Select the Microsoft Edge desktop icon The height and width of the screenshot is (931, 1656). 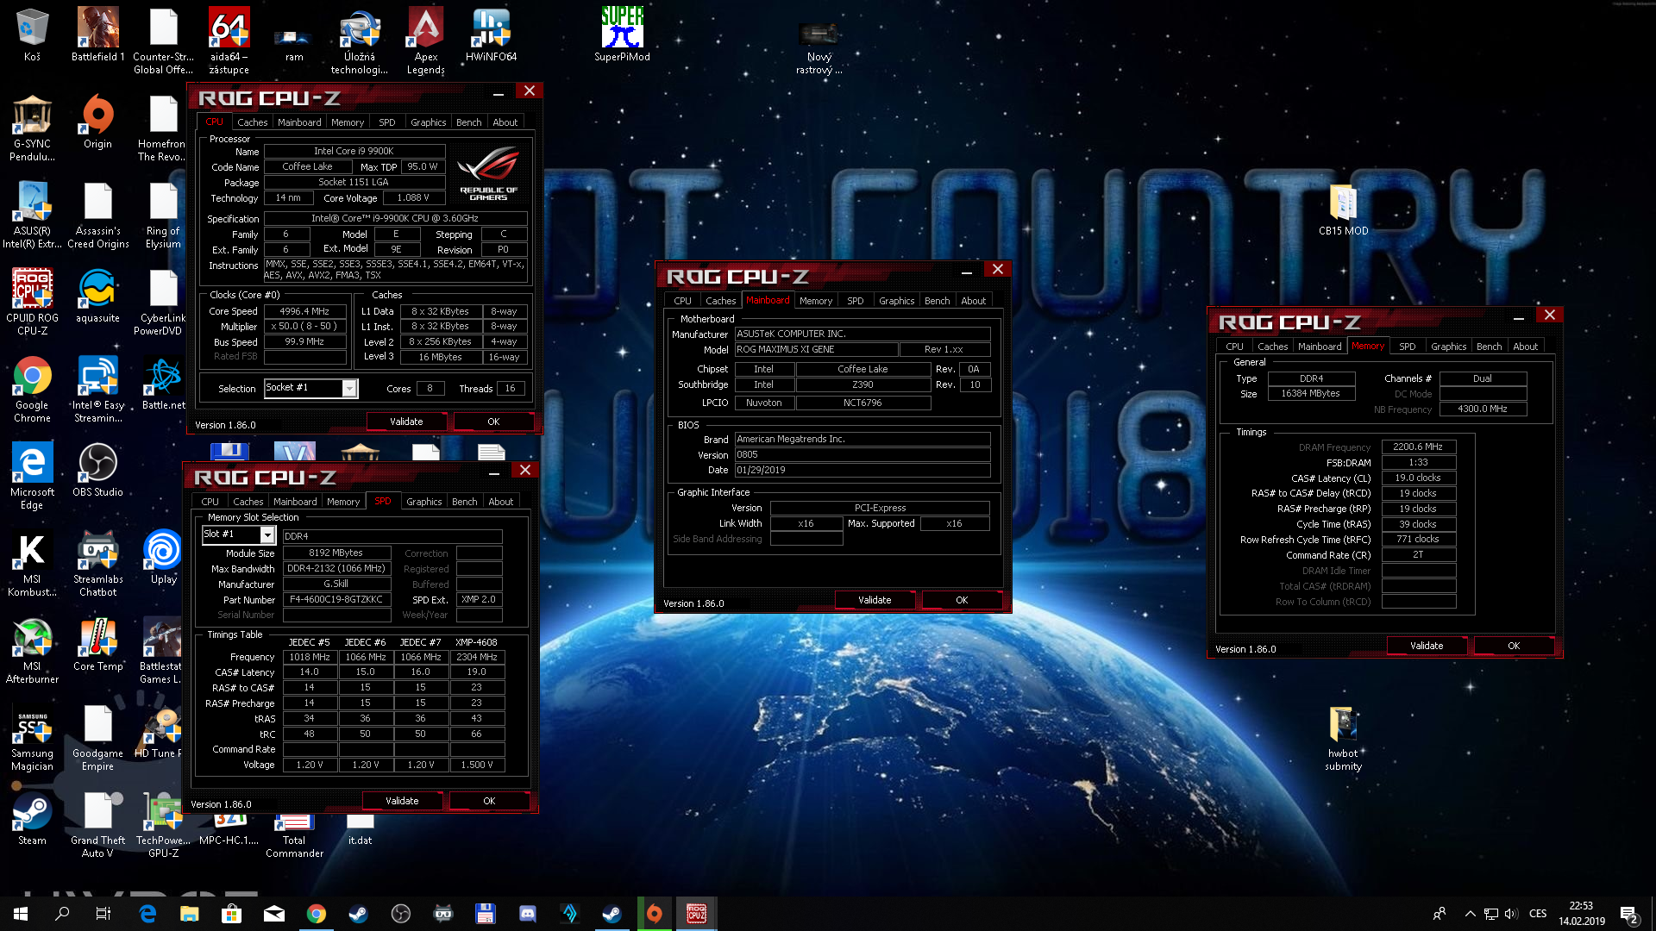(32, 476)
